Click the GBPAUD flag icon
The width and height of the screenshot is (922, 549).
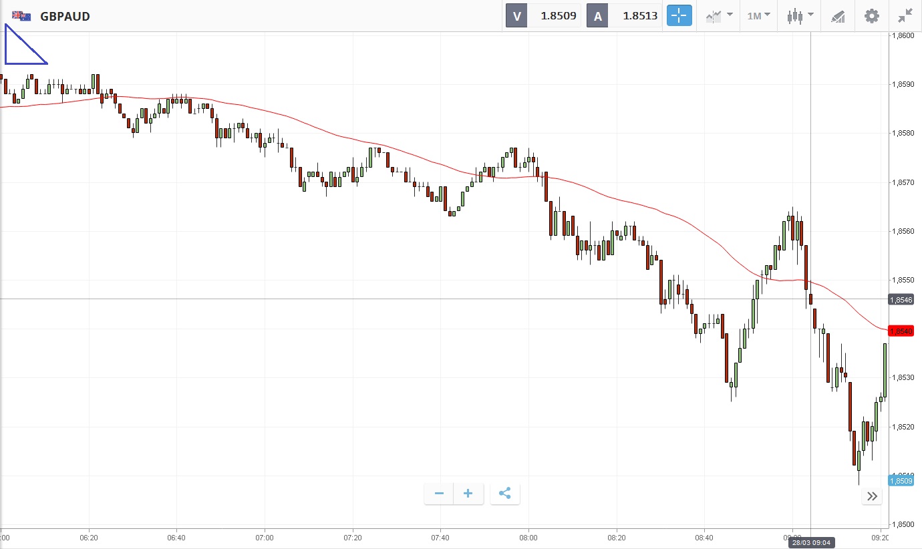21,16
